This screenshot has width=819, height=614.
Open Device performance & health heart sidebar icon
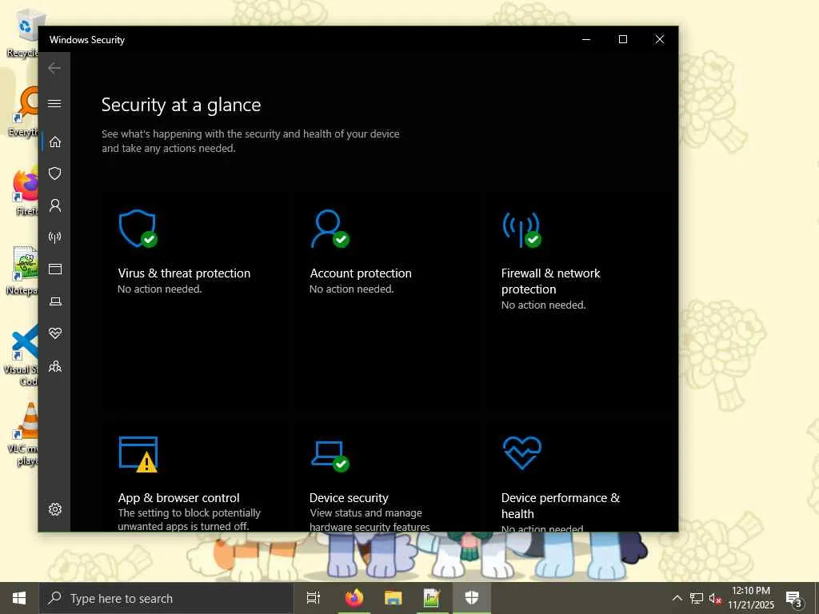pyautogui.click(x=55, y=333)
